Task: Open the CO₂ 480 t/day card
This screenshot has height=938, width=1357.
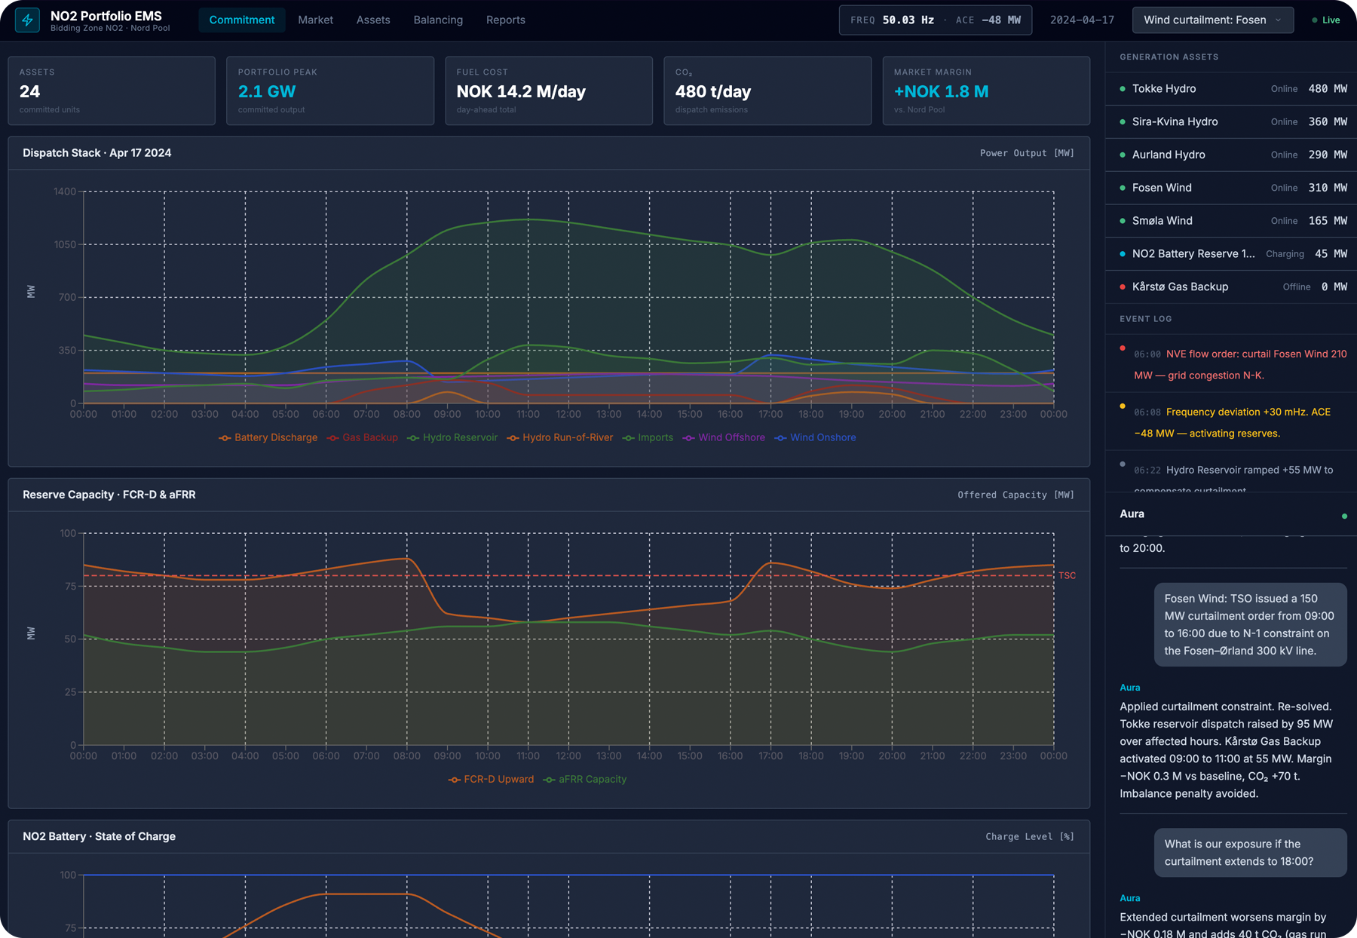Action: point(767,90)
